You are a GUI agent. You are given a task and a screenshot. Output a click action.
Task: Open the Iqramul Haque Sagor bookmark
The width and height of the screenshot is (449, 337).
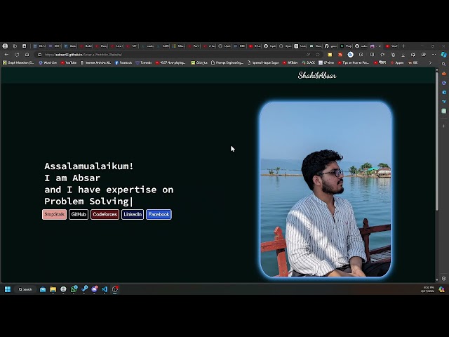263,62
